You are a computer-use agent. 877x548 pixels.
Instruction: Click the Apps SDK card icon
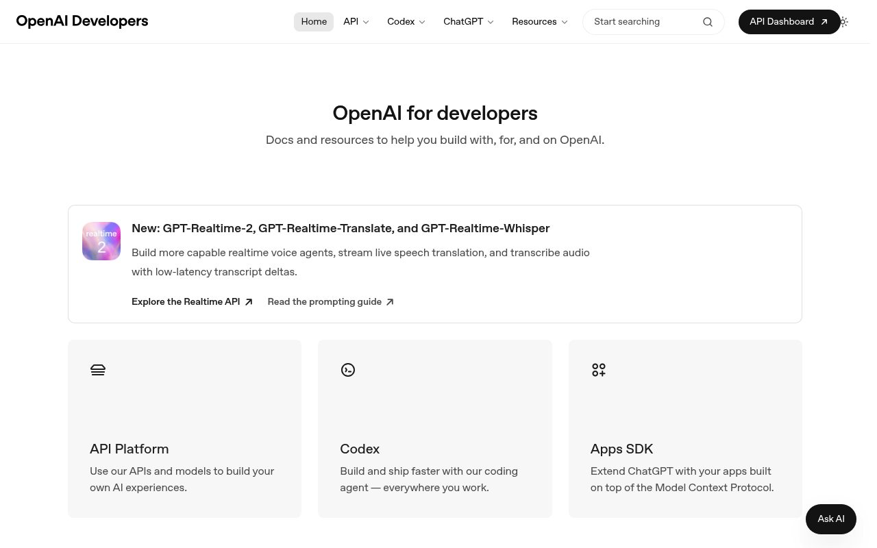599,370
